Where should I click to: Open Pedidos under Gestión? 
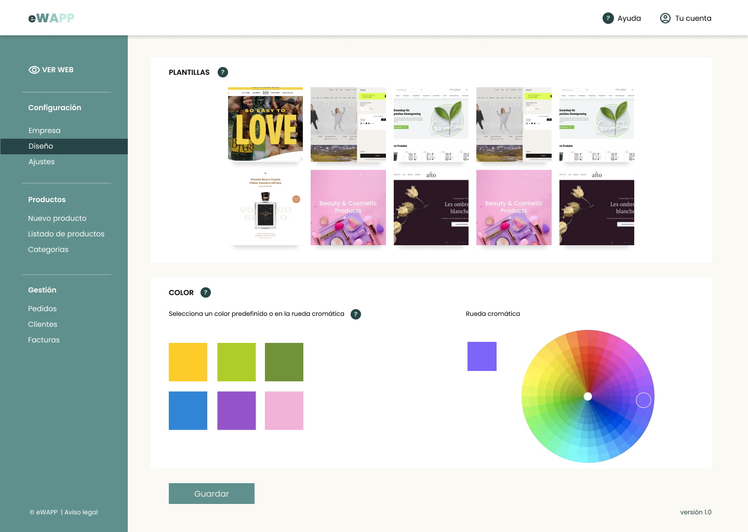pos(43,309)
